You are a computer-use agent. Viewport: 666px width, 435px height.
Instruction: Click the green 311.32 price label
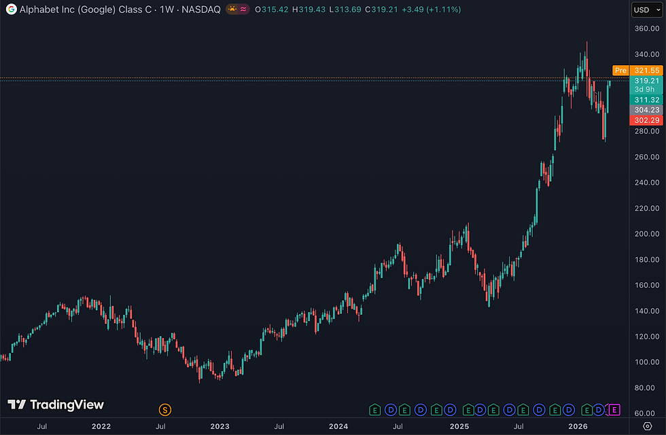[x=646, y=100]
